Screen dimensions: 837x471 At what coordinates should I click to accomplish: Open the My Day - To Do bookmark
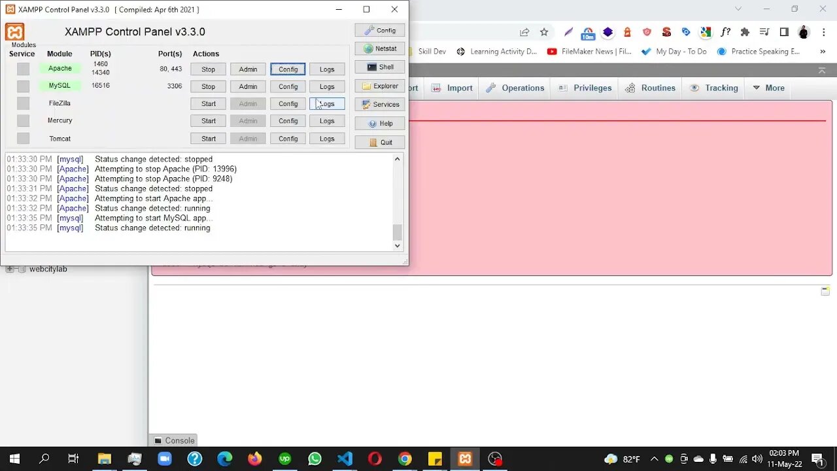(674, 51)
